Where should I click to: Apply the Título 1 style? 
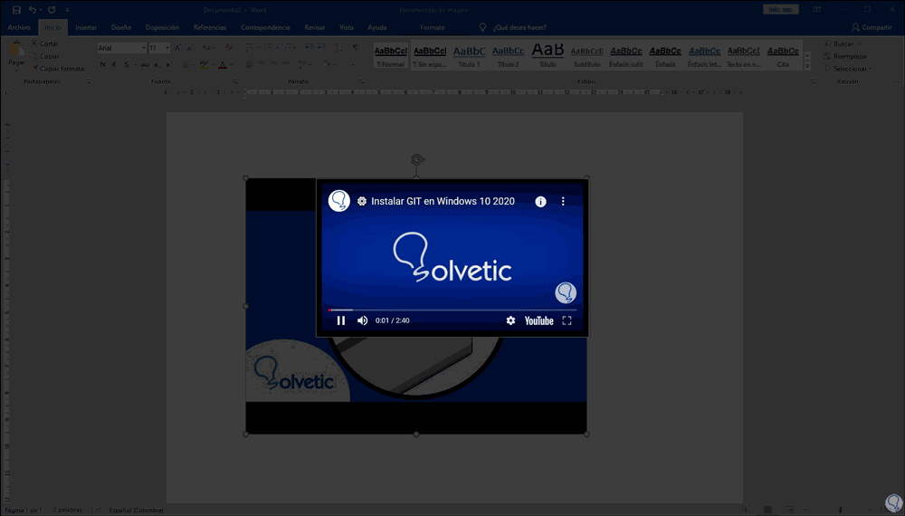point(469,56)
